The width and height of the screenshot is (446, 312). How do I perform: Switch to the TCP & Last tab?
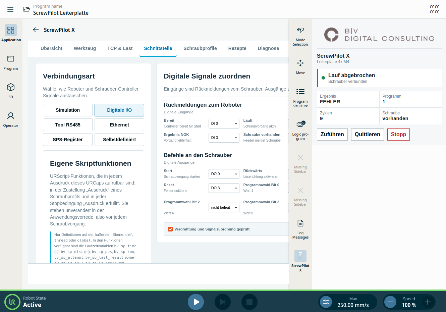120,48
